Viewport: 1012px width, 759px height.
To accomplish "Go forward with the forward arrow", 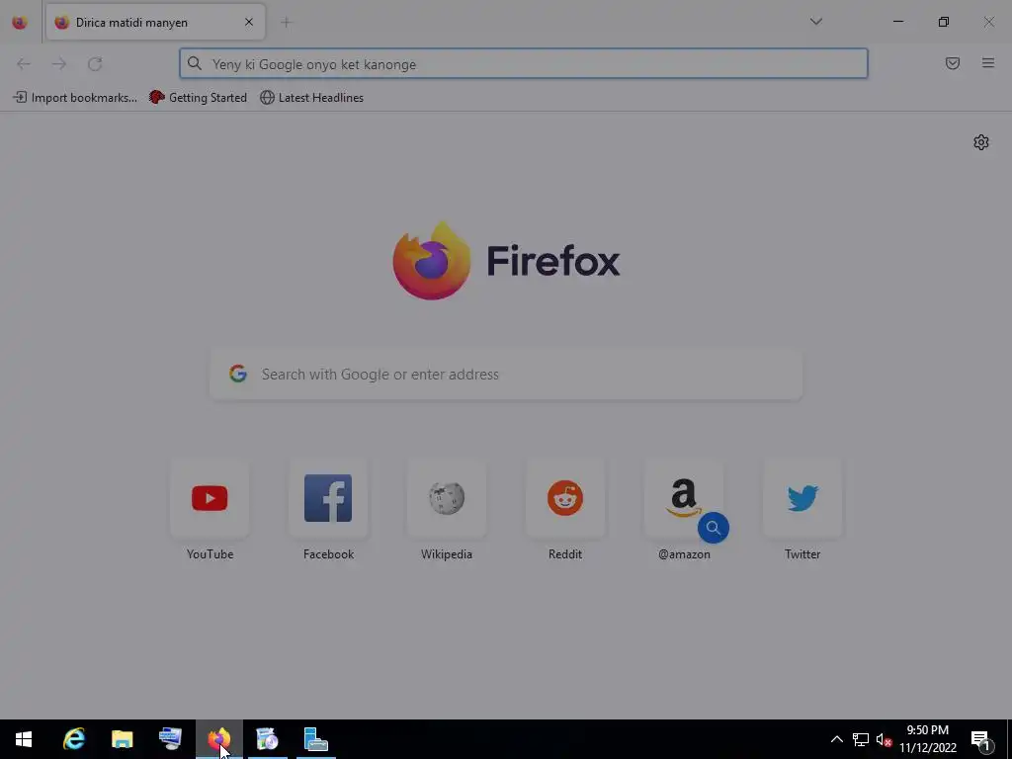I will coord(59,64).
